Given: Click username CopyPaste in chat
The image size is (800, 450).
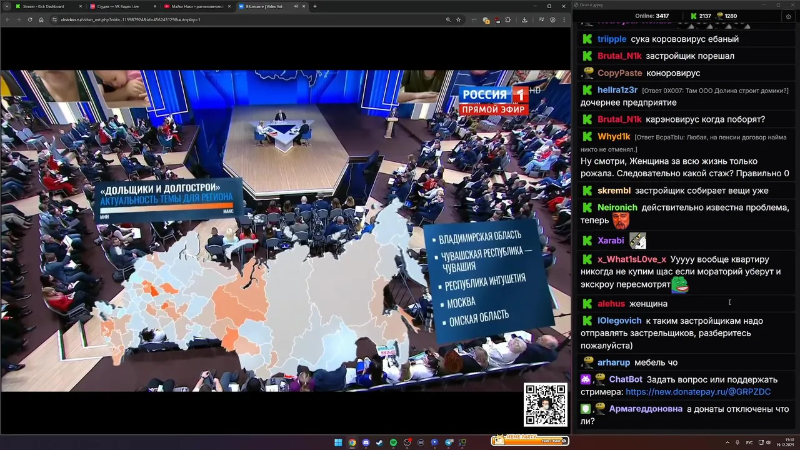Looking at the screenshot, I should [x=620, y=73].
